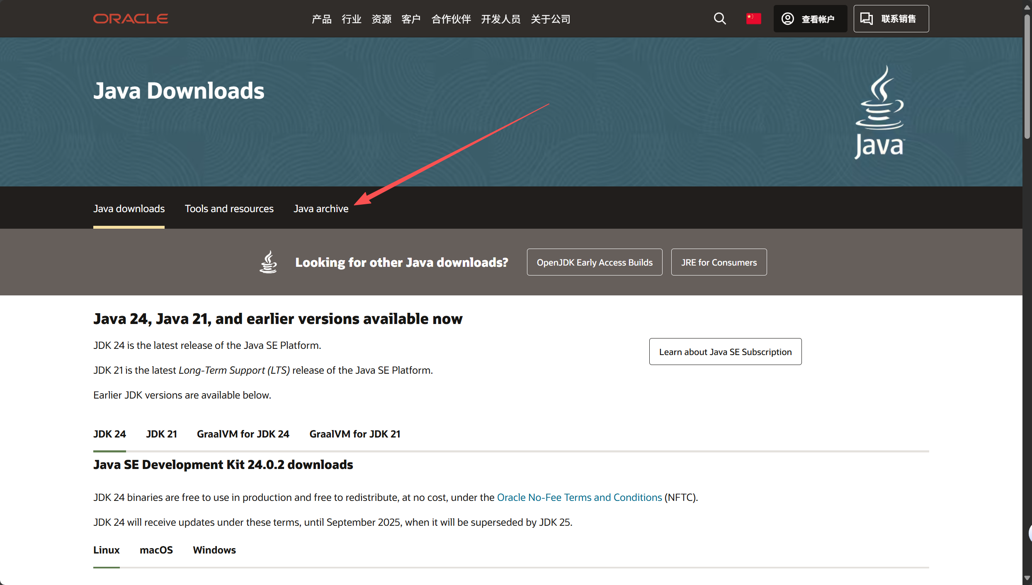Expand the 资源 menu
This screenshot has height=585, width=1032.
pyautogui.click(x=381, y=19)
